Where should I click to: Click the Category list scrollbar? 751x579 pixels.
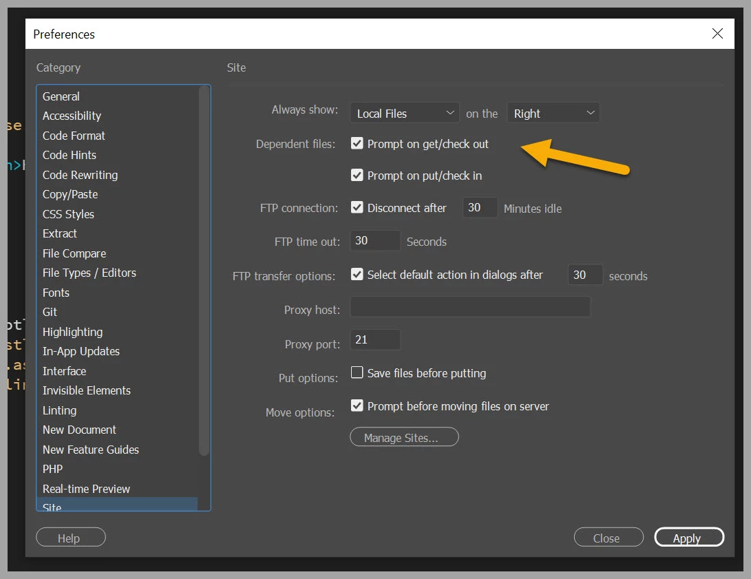[204, 271]
